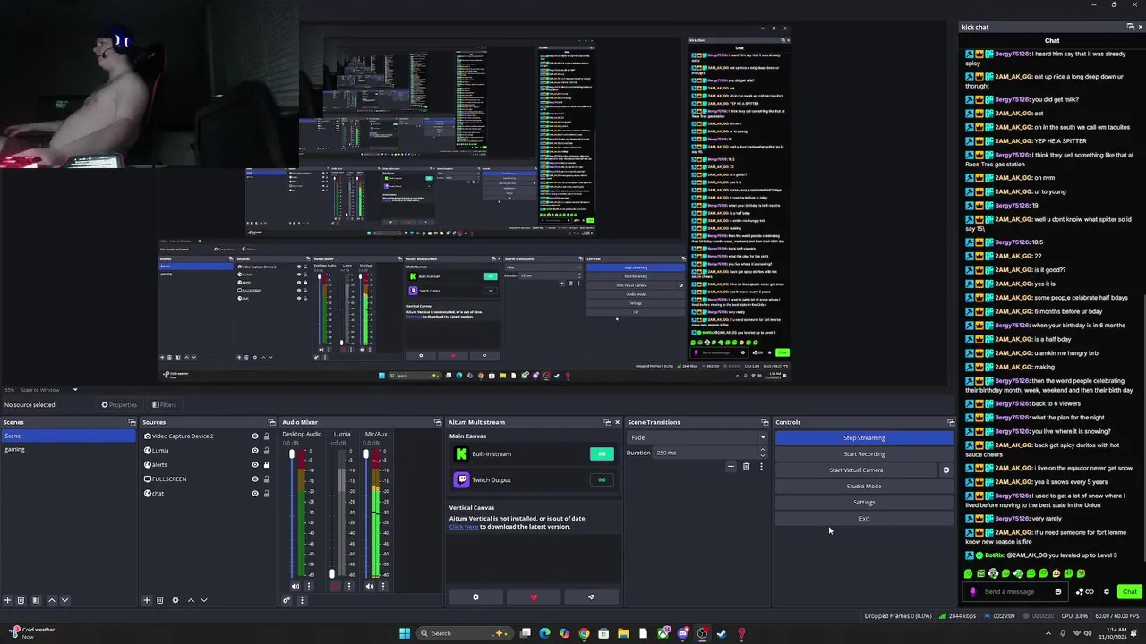Screen dimensions: 1146x644
Task: Increase transition duration with stepper up arrow
Action: coord(763,450)
